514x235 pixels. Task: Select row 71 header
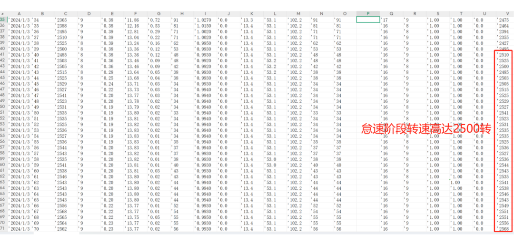click(3, 228)
